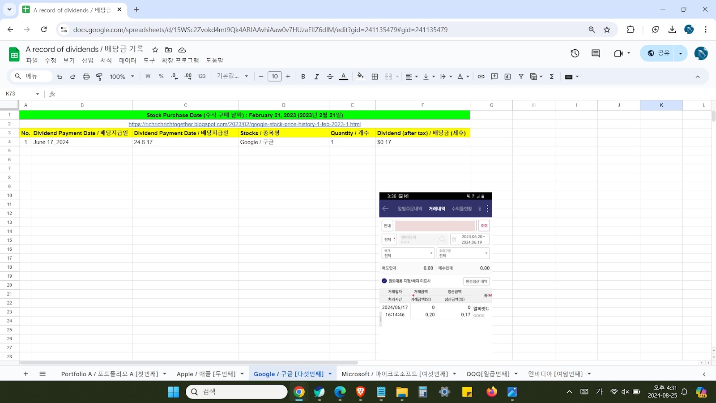Open zoom 100% dropdown
The height and width of the screenshot is (403, 716).
click(122, 77)
